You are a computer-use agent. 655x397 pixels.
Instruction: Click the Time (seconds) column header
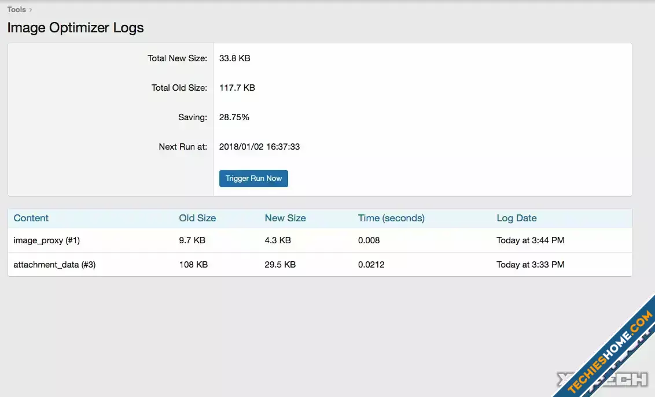tap(391, 218)
